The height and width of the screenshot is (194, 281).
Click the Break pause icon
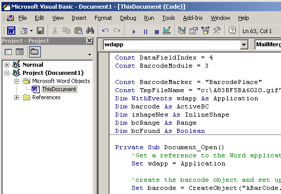click(x=146, y=32)
